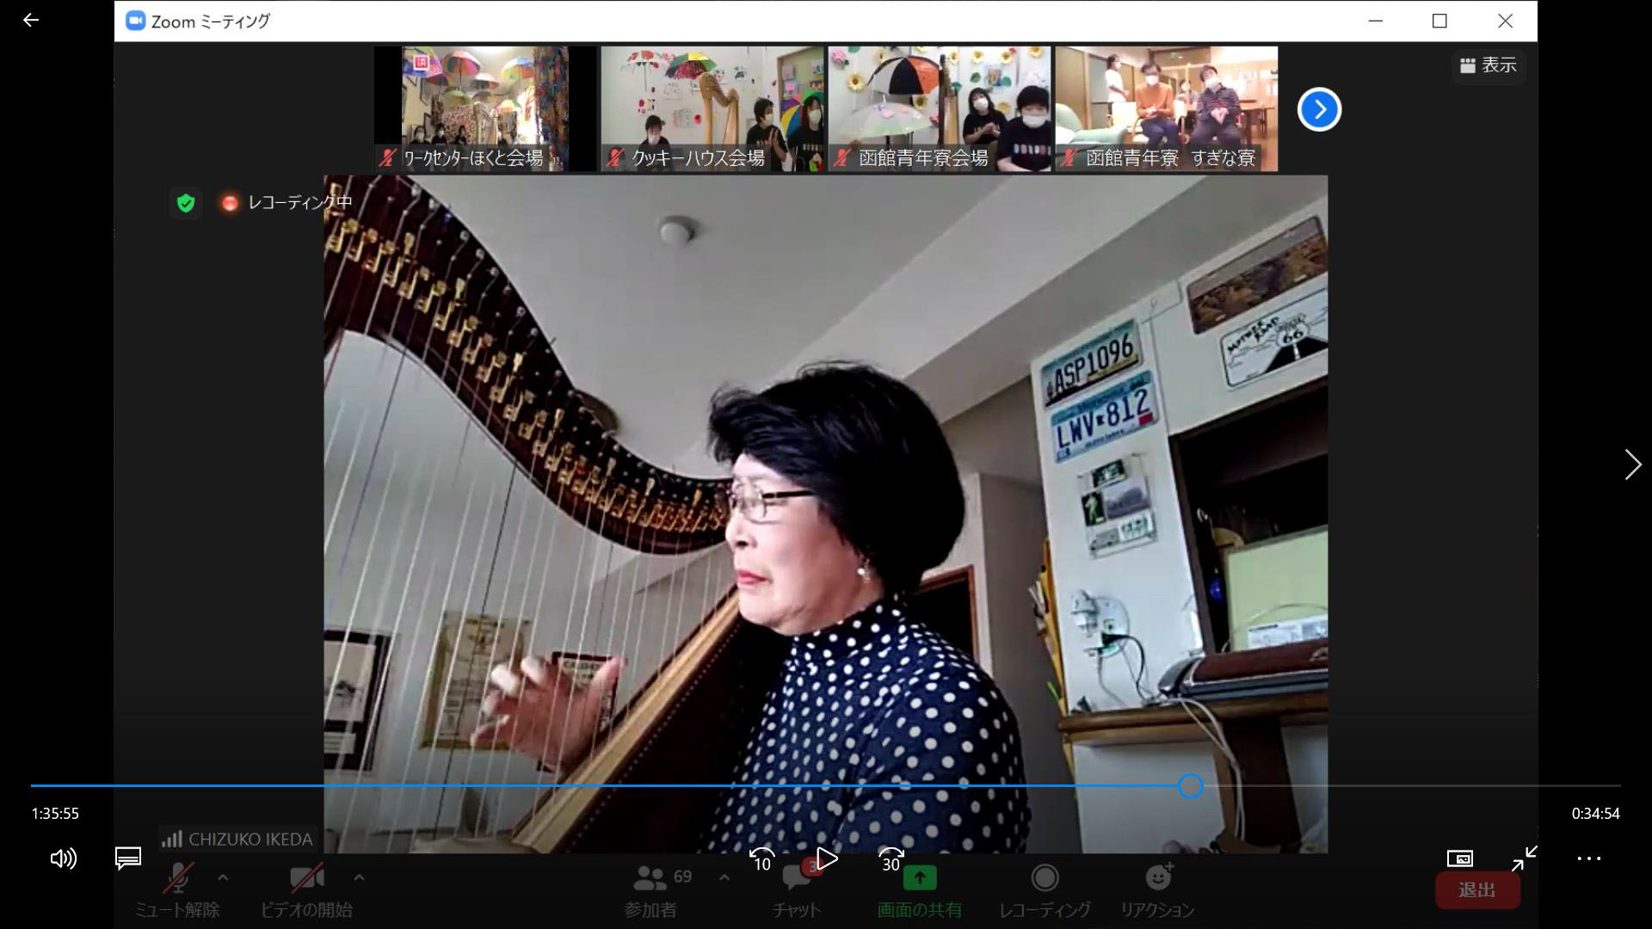Click the Zoom ミーティング window title
Viewport: 1652px width, 929px height.
coord(210,22)
